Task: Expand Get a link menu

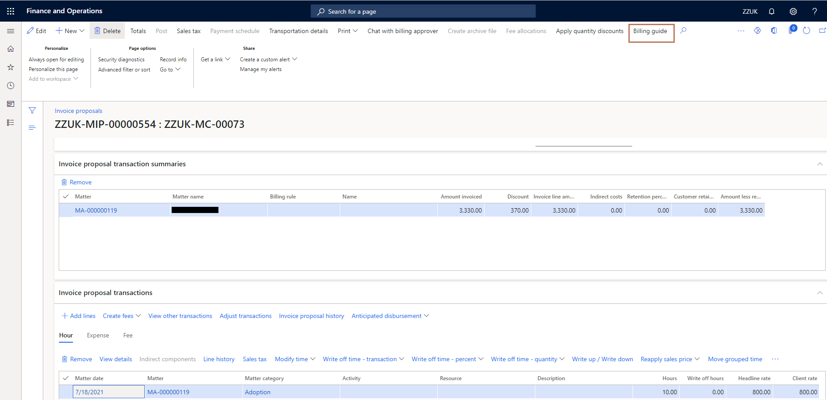Action: tap(215, 60)
